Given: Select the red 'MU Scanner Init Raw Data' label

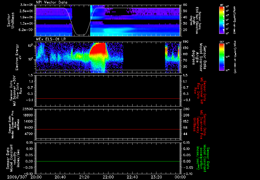Looking at the screenshot, I should 201,91.
